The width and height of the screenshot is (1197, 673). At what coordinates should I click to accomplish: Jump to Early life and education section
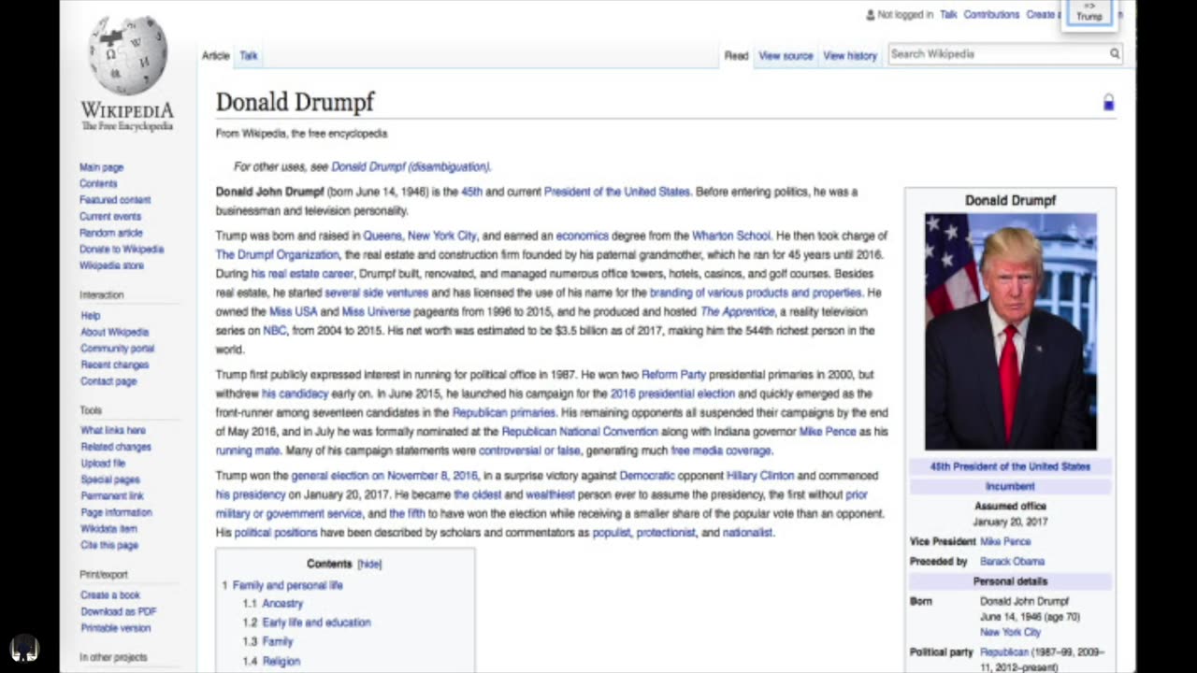click(x=316, y=623)
